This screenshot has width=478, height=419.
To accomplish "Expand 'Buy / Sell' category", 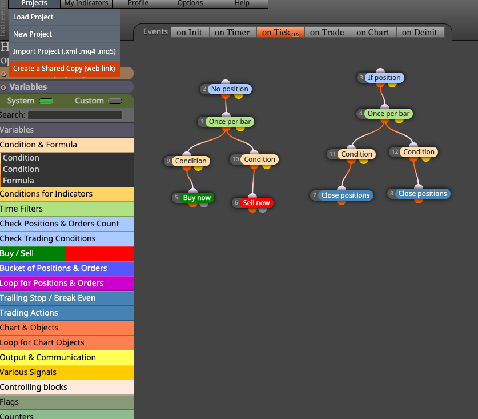I will click(x=67, y=253).
